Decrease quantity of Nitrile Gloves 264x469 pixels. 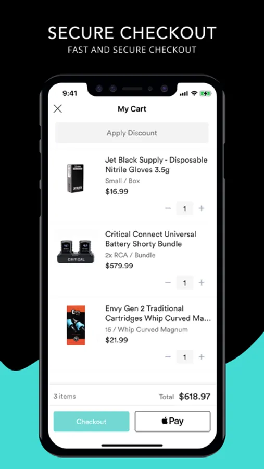[x=168, y=208]
